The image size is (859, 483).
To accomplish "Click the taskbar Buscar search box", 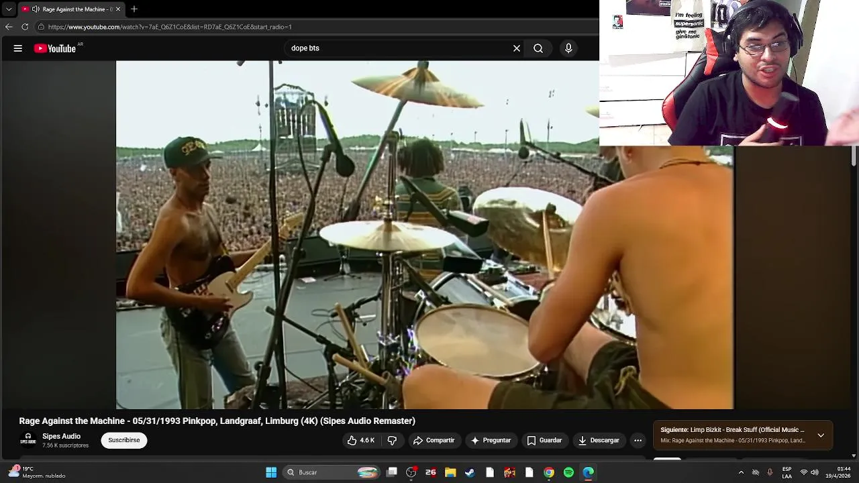I will tap(332, 472).
